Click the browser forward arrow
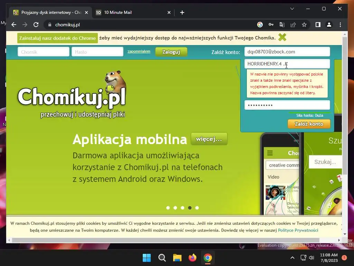 coord(25,25)
